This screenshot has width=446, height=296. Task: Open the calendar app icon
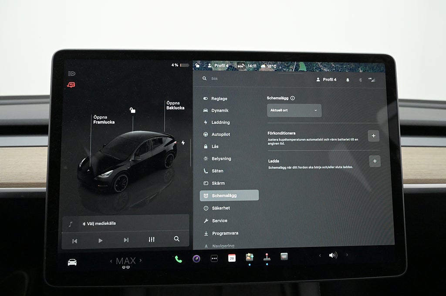click(x=232, y=258)
